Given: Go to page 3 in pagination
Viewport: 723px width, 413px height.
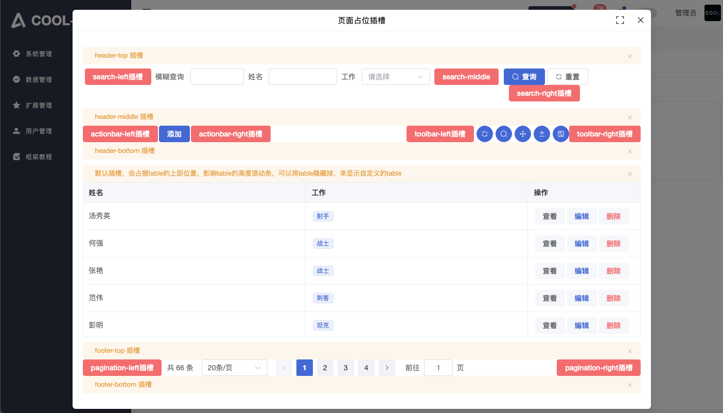Looking at the screenshot, I should 346,368.
